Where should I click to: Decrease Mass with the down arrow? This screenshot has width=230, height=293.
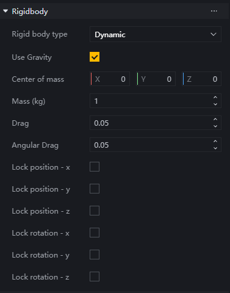[215, 104]
